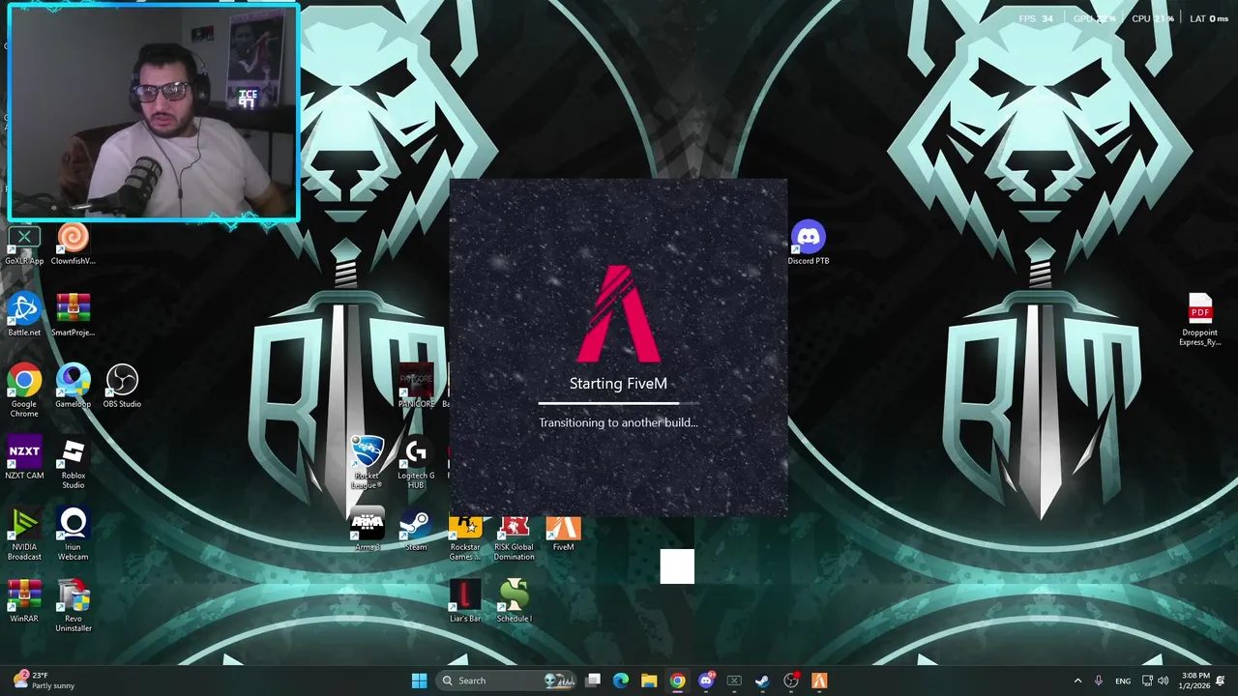The width and height of the screenshot is (1238, 696).
Task: Open File Explorer from the taskbar
Action: pos(649,681)
